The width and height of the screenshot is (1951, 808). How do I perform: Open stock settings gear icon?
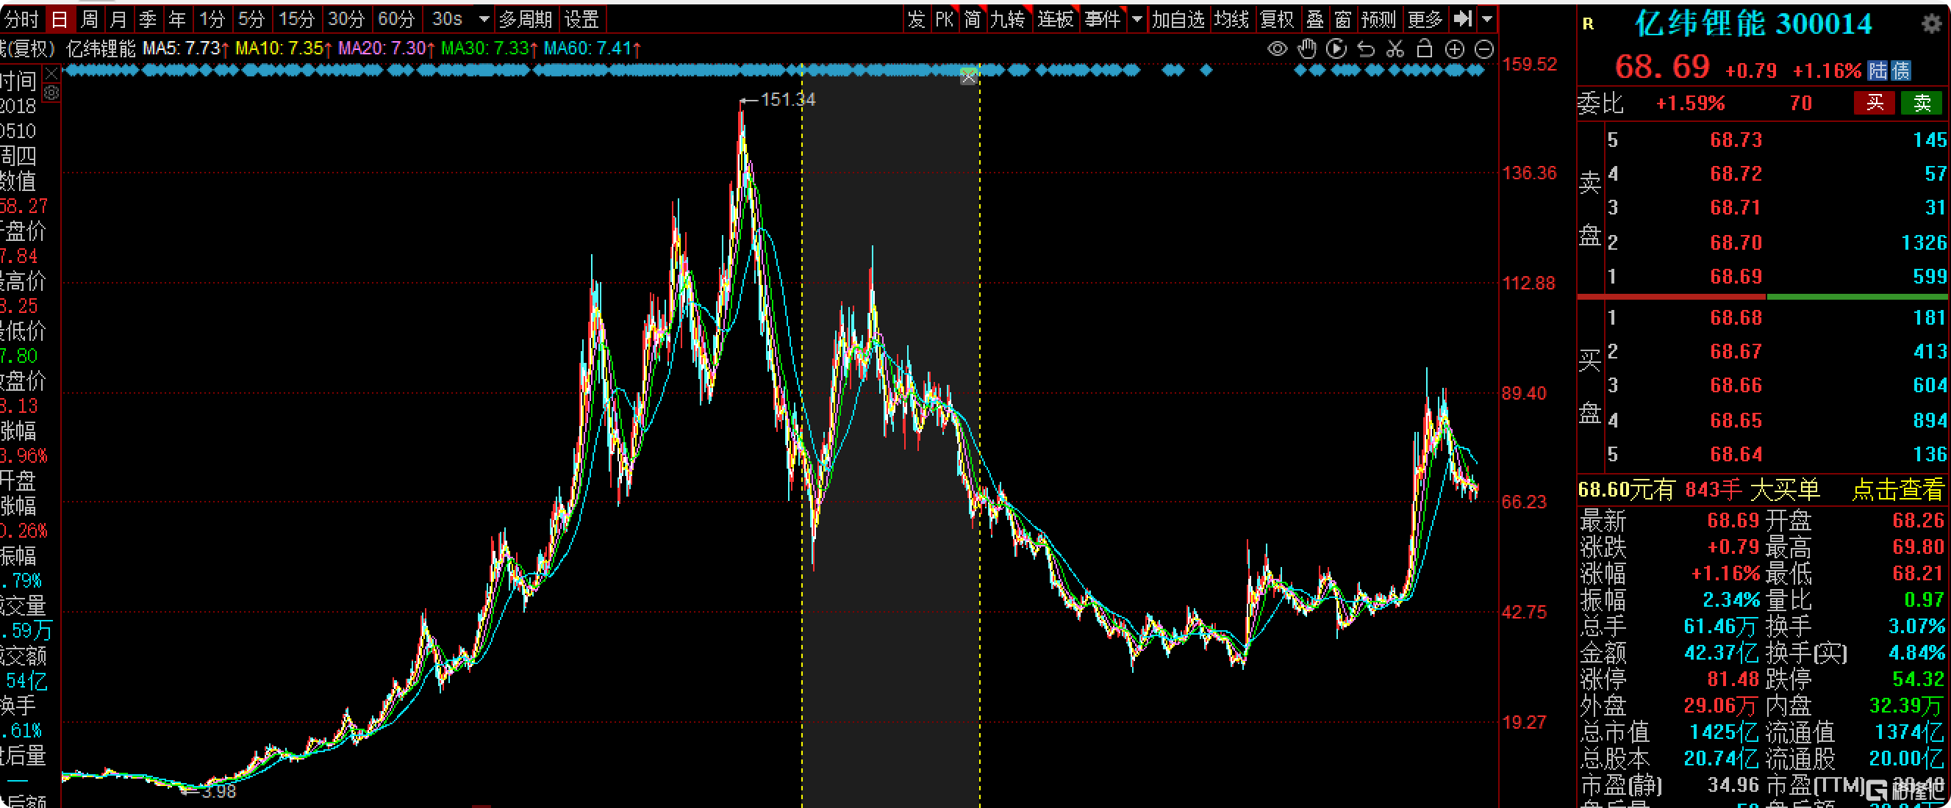[1931, 24]
